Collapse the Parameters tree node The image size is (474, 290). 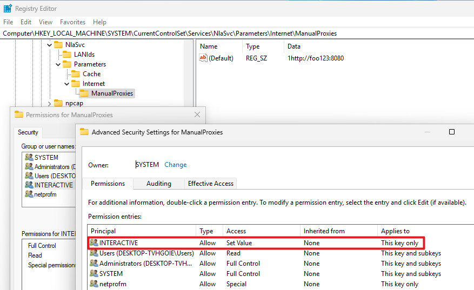tap(58, 64)
